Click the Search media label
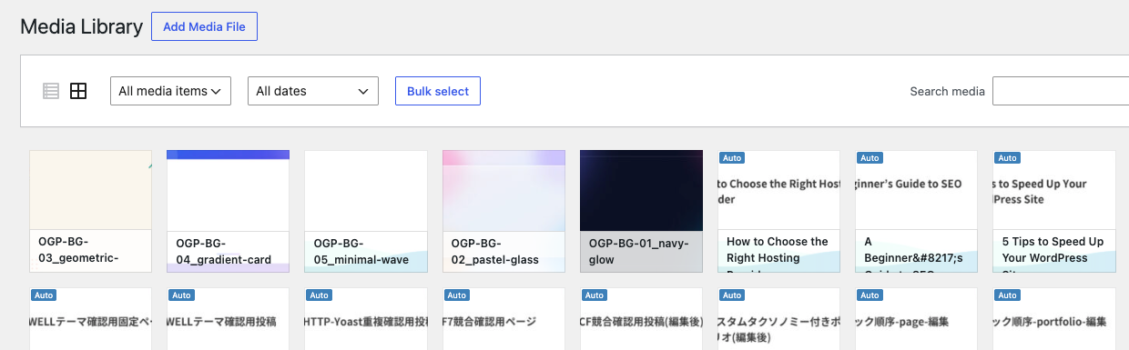This screenshot has width=1129, height=350. coord(948,91)
